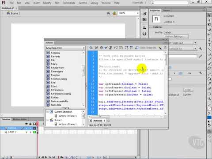Image resolution: width=212 pixels, height=159 pixels.
Task: Select fl.transitions.easing in Actions toolbox
Action: click(61, 94)
